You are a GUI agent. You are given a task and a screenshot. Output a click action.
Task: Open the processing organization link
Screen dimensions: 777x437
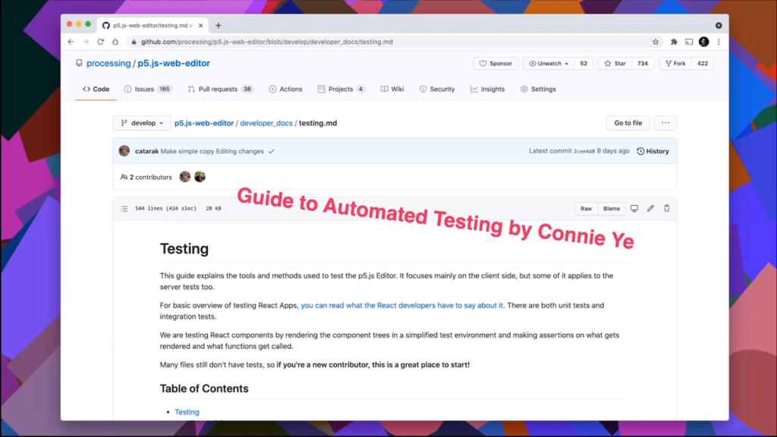coord(109,64)
